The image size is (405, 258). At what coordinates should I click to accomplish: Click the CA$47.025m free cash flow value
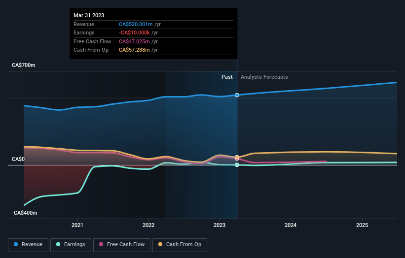(x=134, y=41)
